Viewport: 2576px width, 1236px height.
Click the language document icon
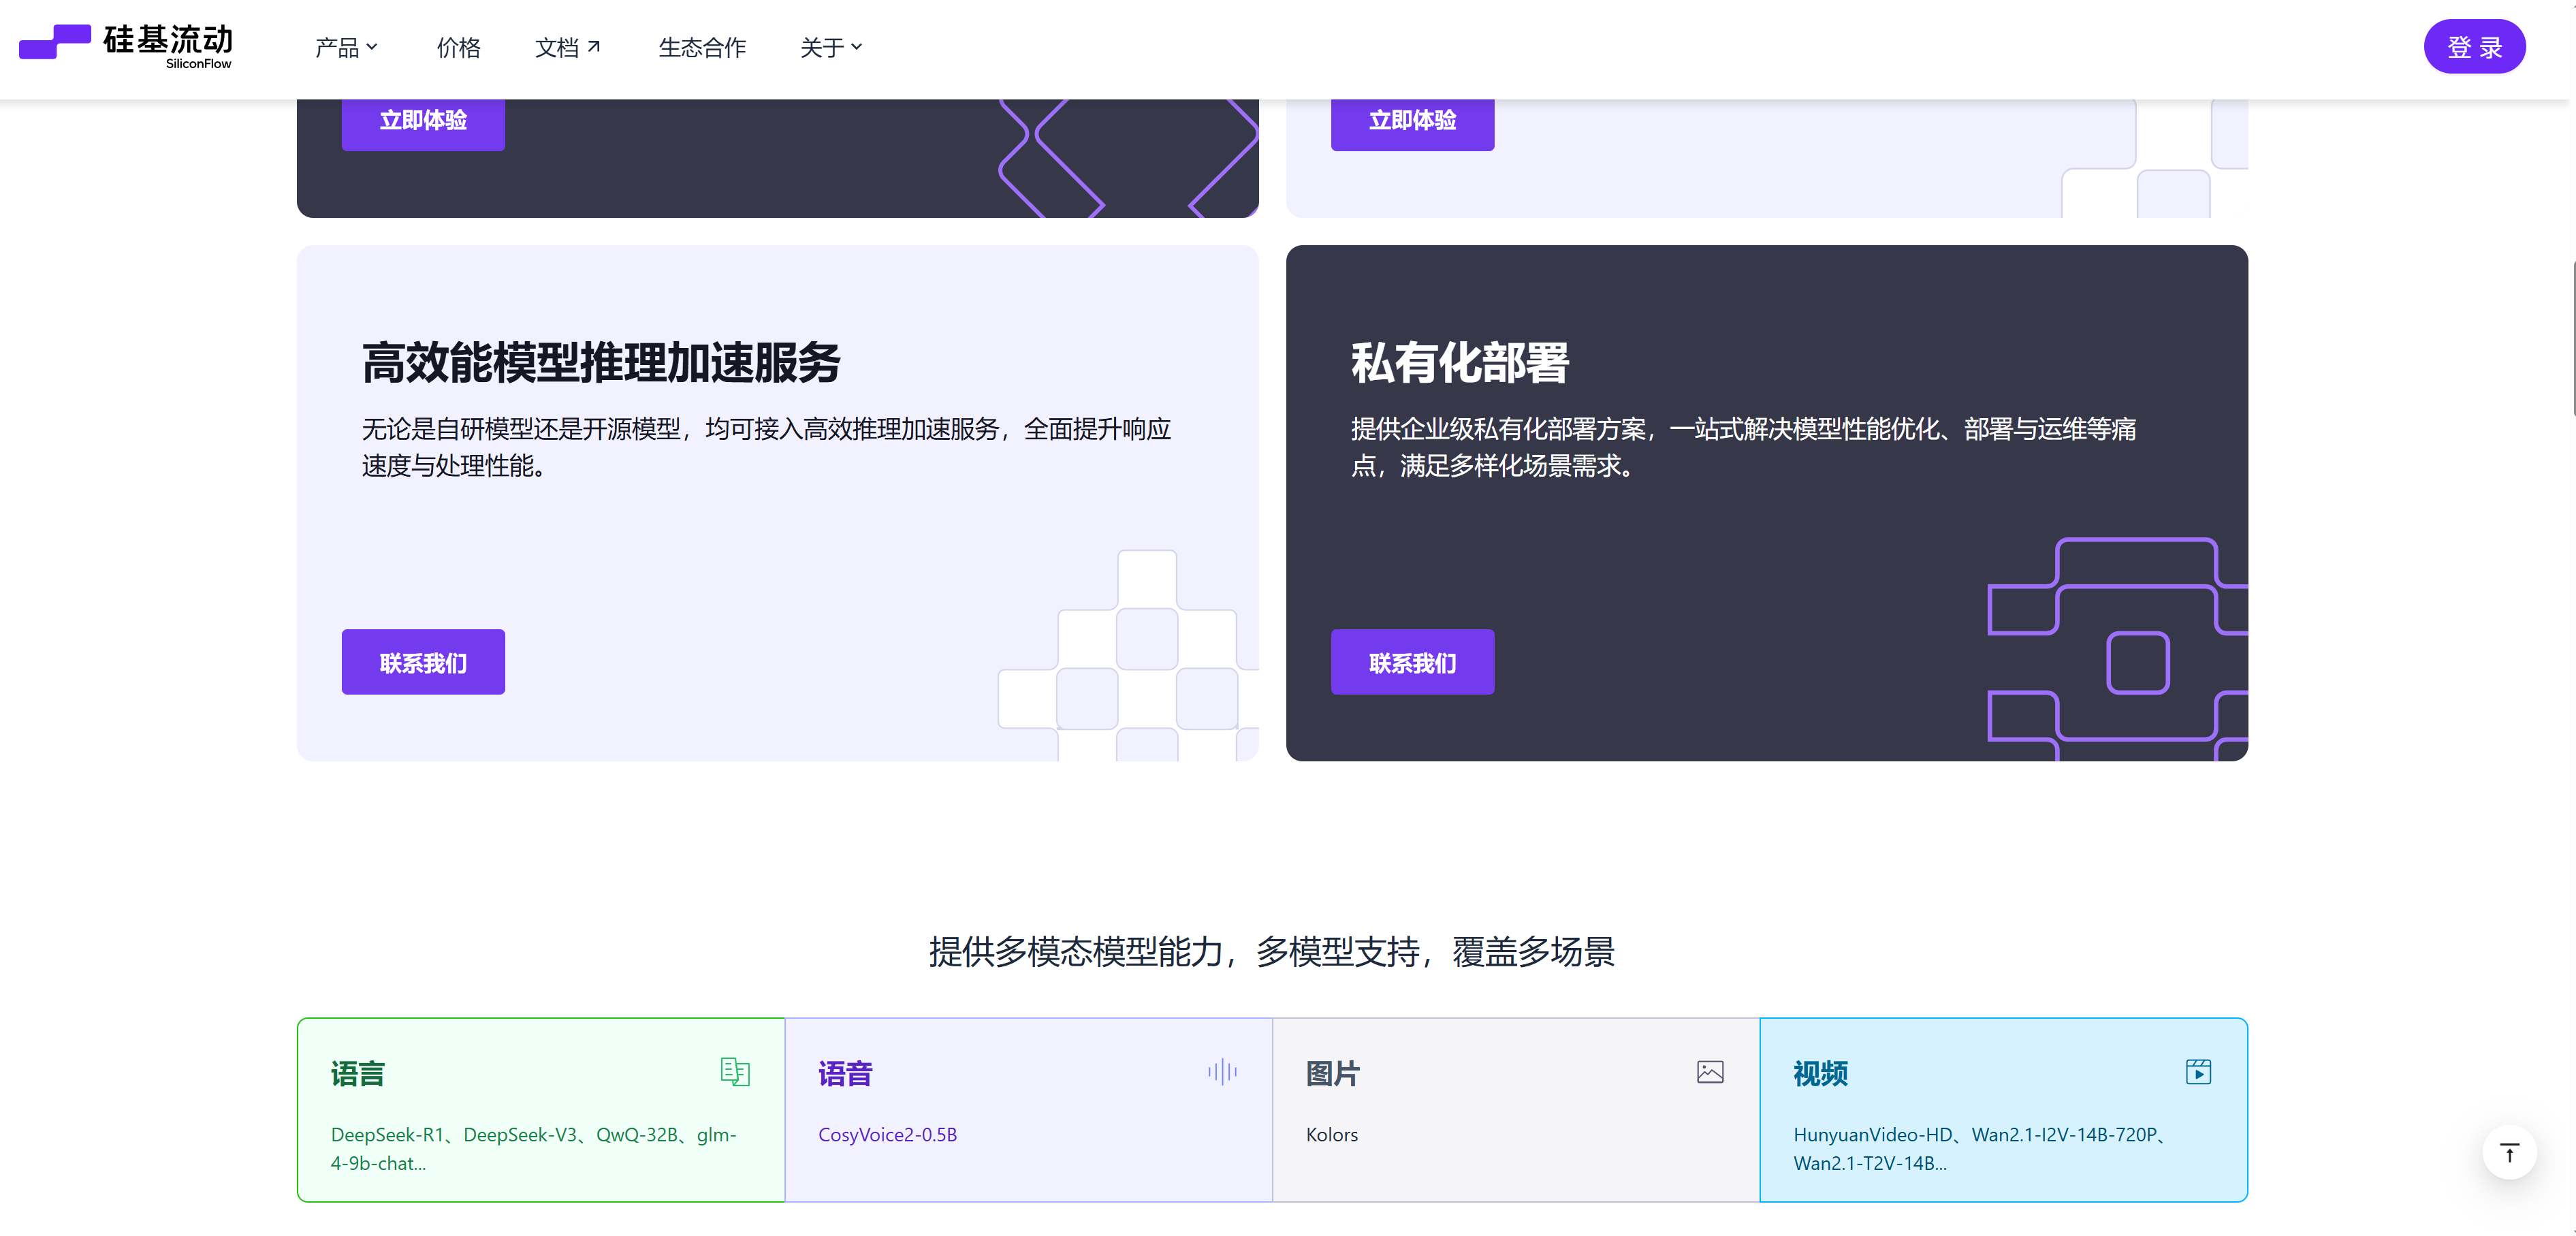point(735,1072)
